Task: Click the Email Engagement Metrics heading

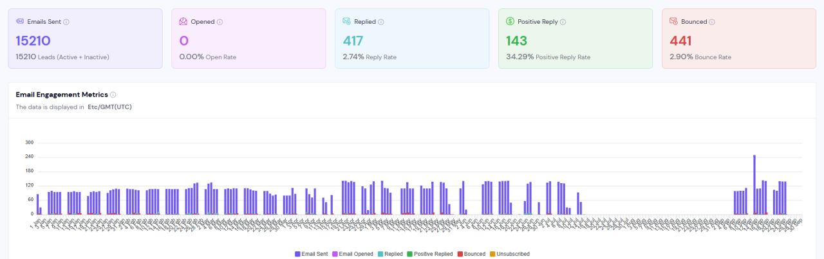Action: (62, 94)
